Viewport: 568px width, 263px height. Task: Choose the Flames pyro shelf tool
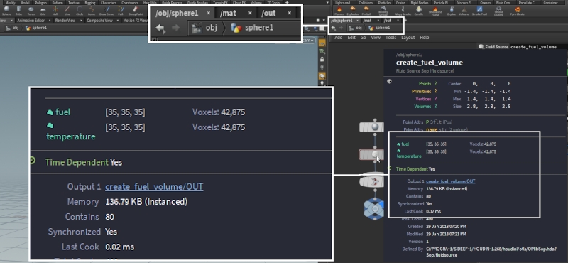click(339, 11)
